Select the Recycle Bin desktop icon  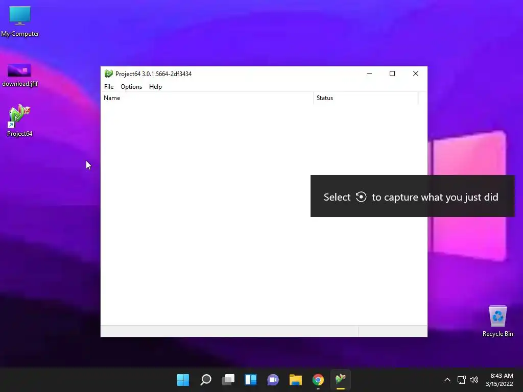point(497,322)
